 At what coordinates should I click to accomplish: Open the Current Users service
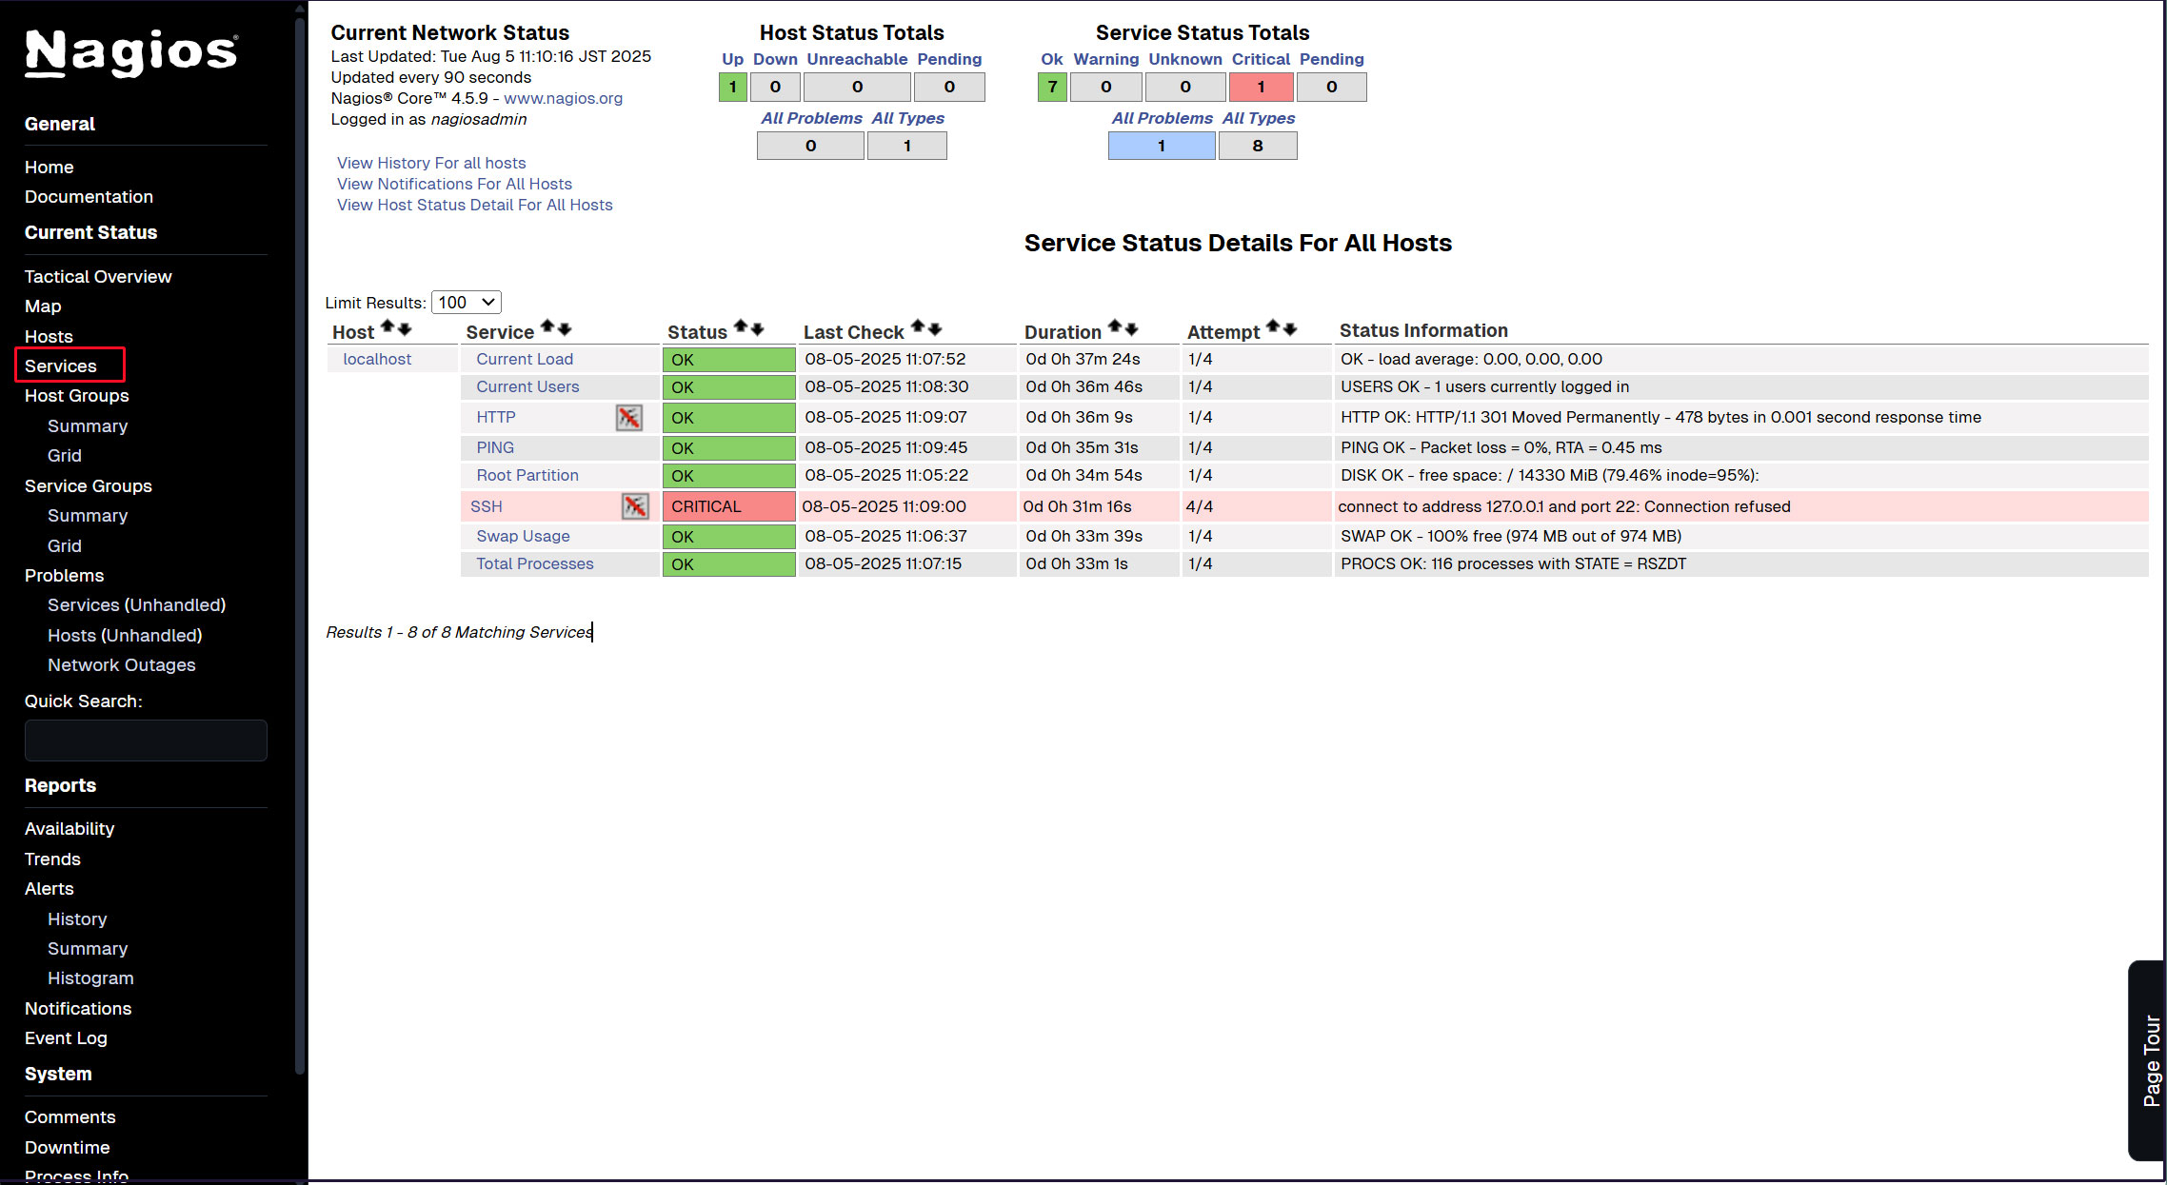tap(527, 386)
